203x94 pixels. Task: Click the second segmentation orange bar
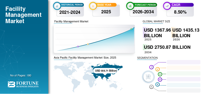point(183,68)
